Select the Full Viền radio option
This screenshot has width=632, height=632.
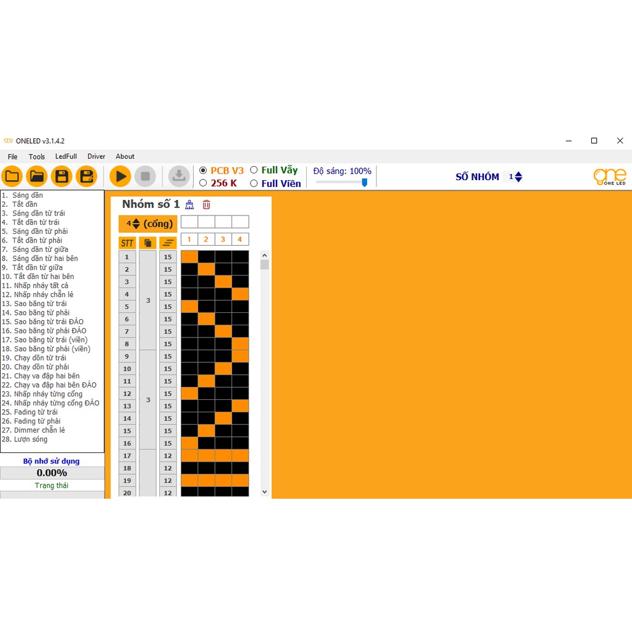click(254, 183)
